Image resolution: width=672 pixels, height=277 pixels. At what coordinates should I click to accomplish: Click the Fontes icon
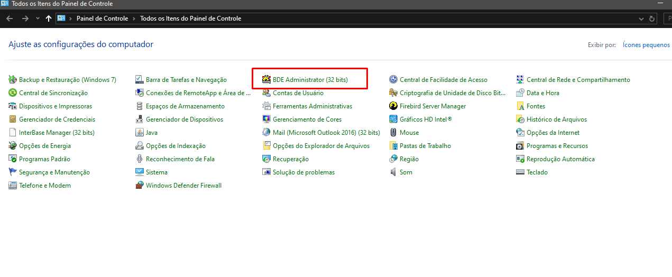(520, 106)
